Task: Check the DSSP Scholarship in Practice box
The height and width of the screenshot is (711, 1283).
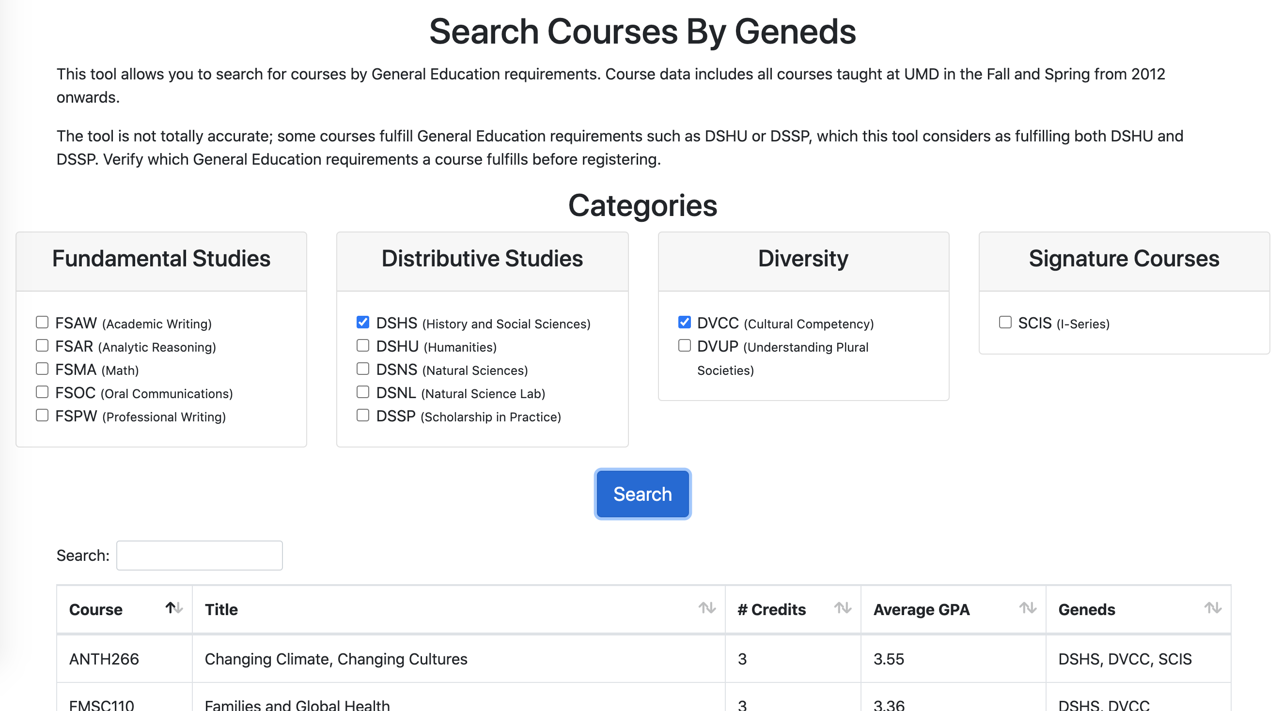Action: 362,416
